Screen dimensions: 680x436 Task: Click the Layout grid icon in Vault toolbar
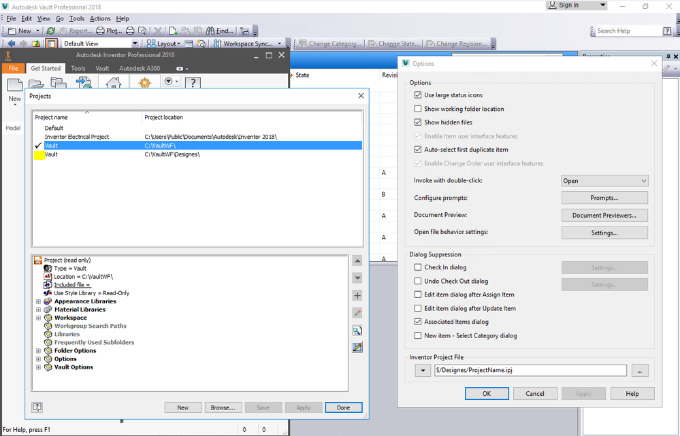click(151, 44)
